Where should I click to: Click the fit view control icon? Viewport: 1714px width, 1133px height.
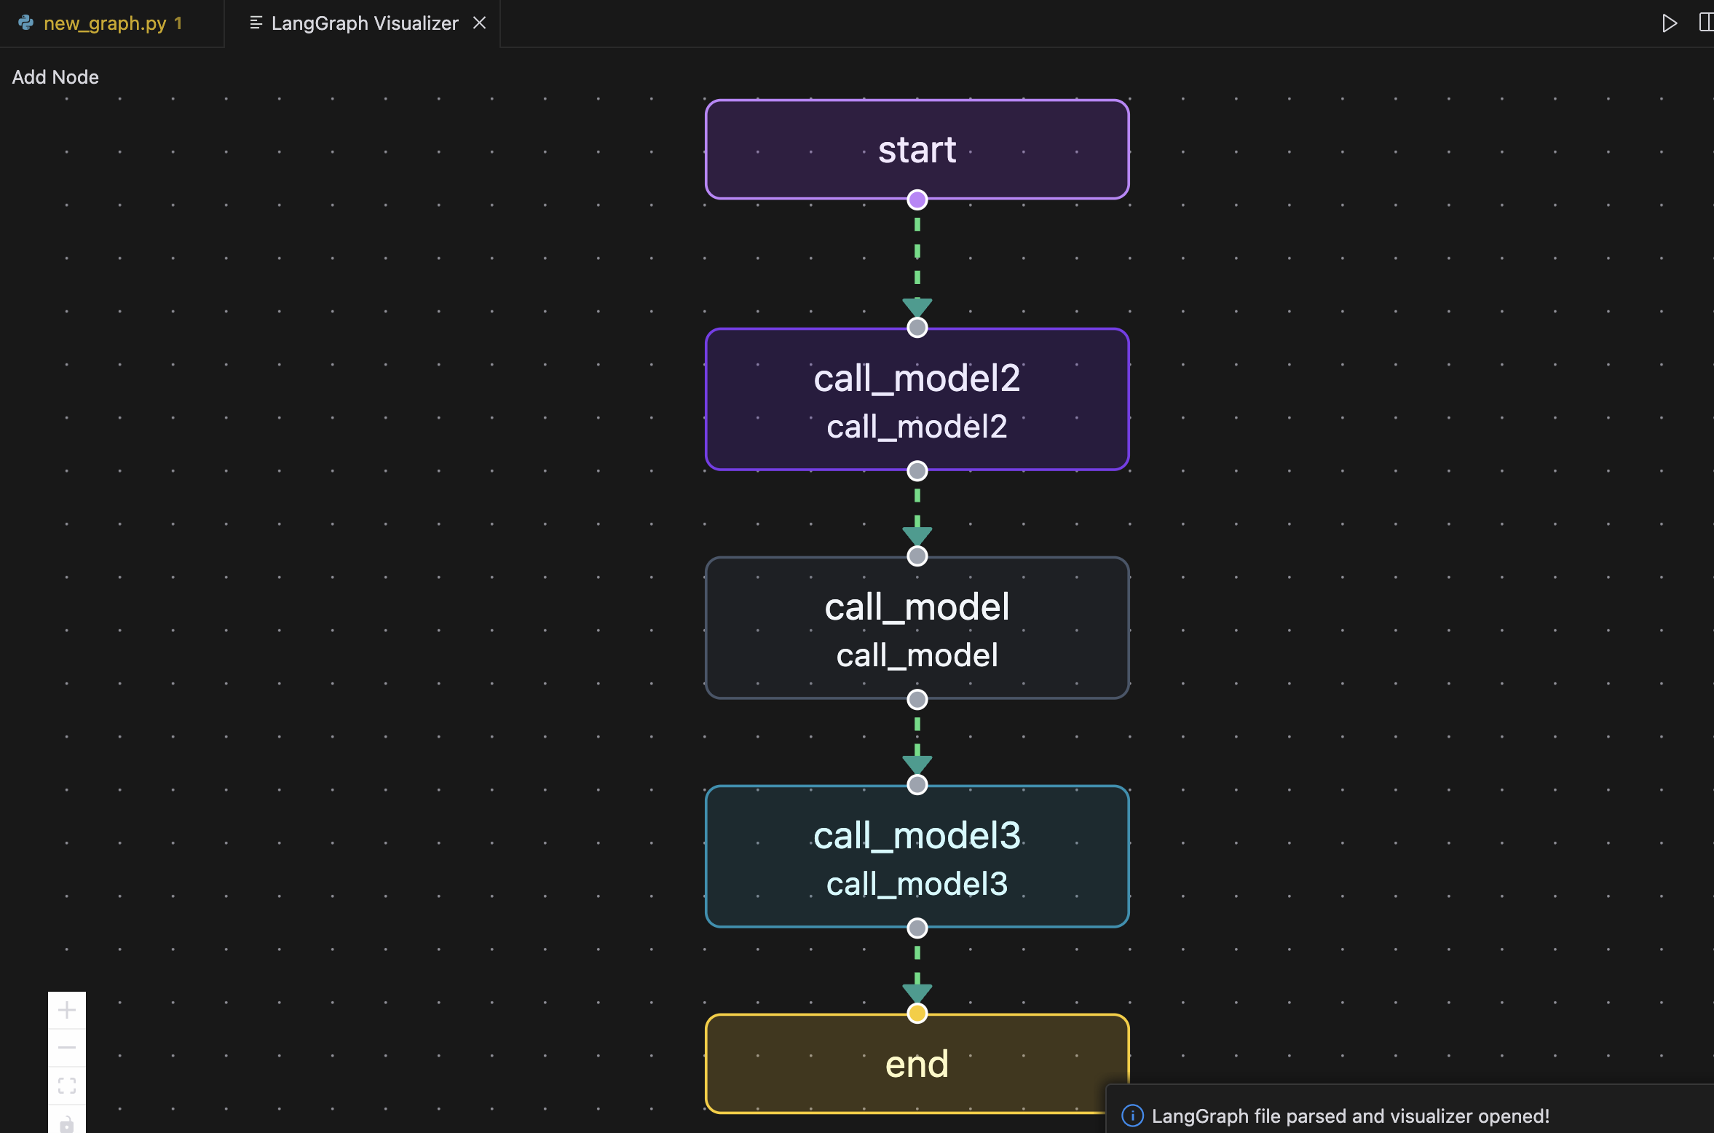tap(67, 1086)
